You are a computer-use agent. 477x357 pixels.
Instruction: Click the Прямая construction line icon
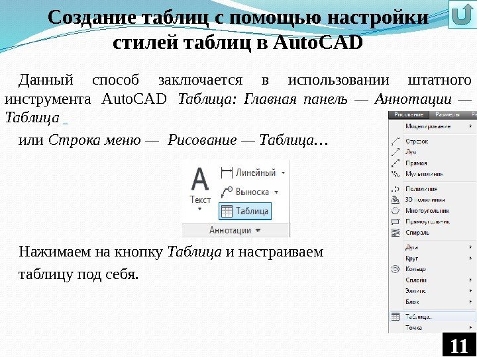(x=395, y=163)
